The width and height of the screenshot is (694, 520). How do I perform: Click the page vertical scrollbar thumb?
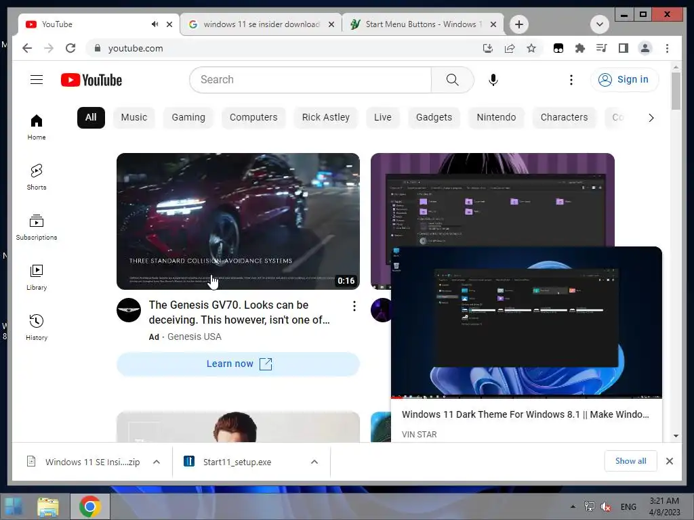[676, 91]
